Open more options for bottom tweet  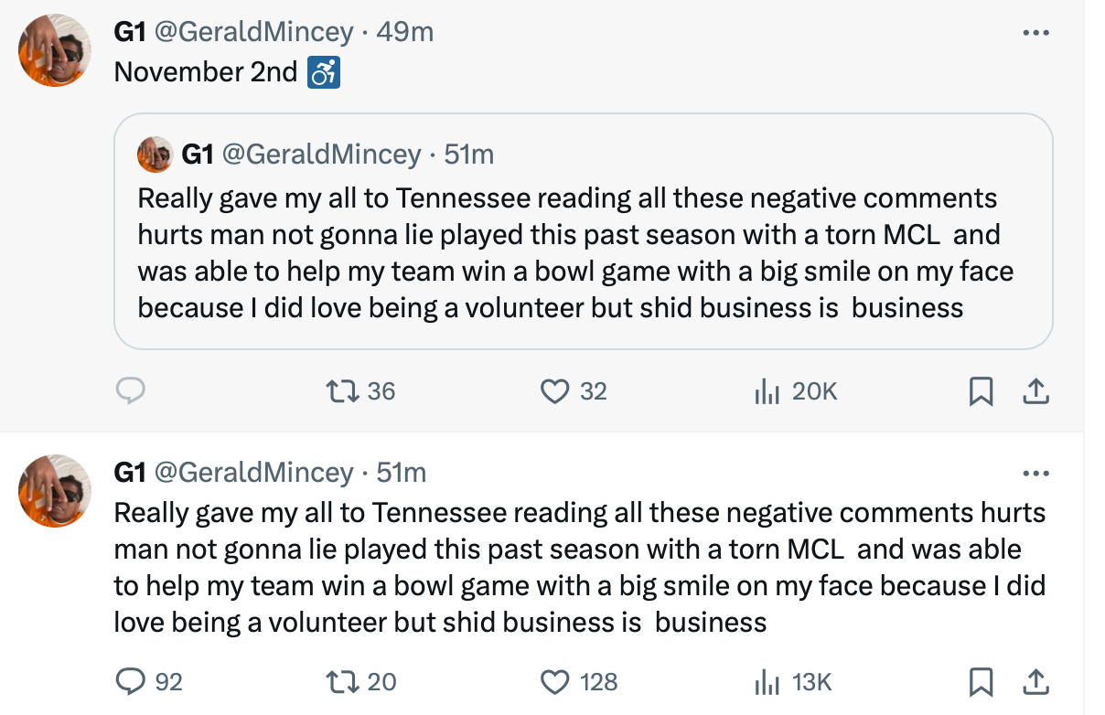1035,474
